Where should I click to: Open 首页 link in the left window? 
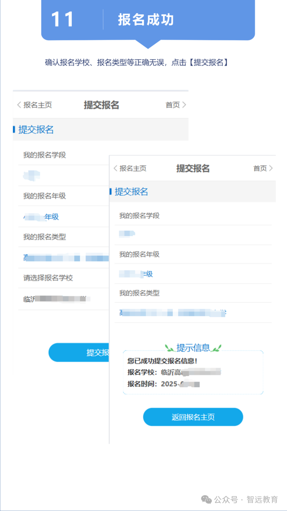click(176, 105)
